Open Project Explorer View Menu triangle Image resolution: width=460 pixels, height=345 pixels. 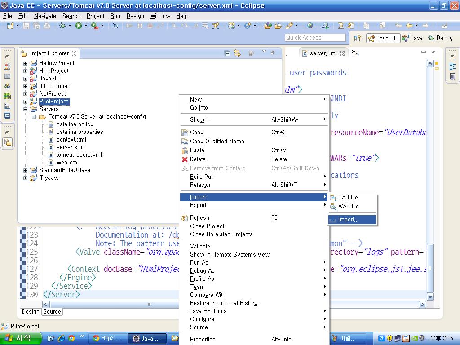click(x=264, y=51)
